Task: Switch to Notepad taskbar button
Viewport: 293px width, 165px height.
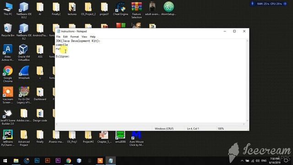Action: [x=110, y=161]
